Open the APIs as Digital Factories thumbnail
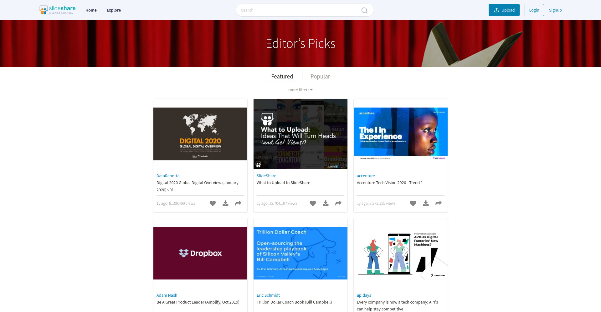Image resolution: width=601 pixels, height=312 pixels. coord(401,253)
